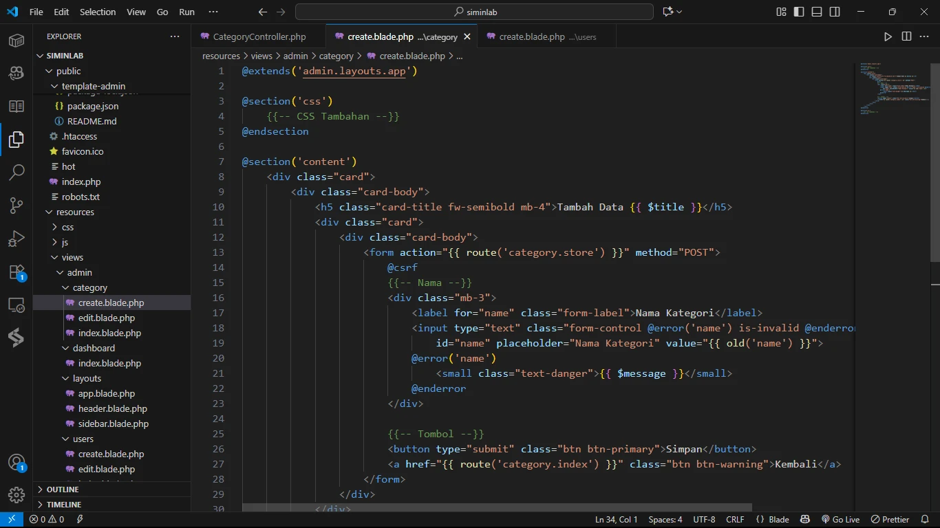Image resolution: width=940 pixels, height=528 pixels.
Task: Toggle the bottom Panel layout button
Action: pyautogui.click(x=817, y=12)
